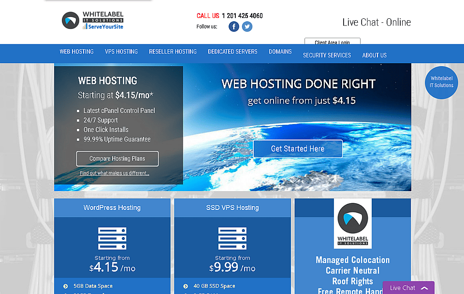Open the Security Services menu

[x=327, y=55]
